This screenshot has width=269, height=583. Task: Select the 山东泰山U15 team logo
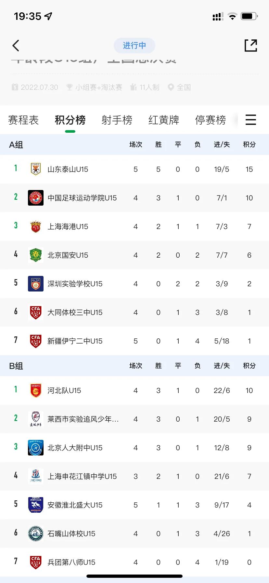point(36,169)
